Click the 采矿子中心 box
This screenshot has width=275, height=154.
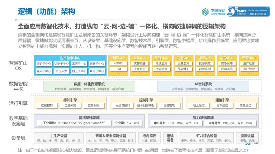pos(44,64)
